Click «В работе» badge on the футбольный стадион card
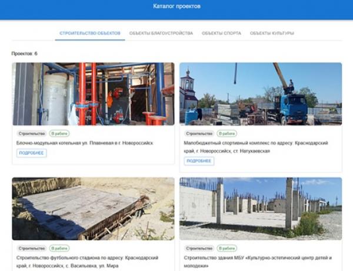The height and width of the screenshot is (271, 353). click(x=59, y=248)
